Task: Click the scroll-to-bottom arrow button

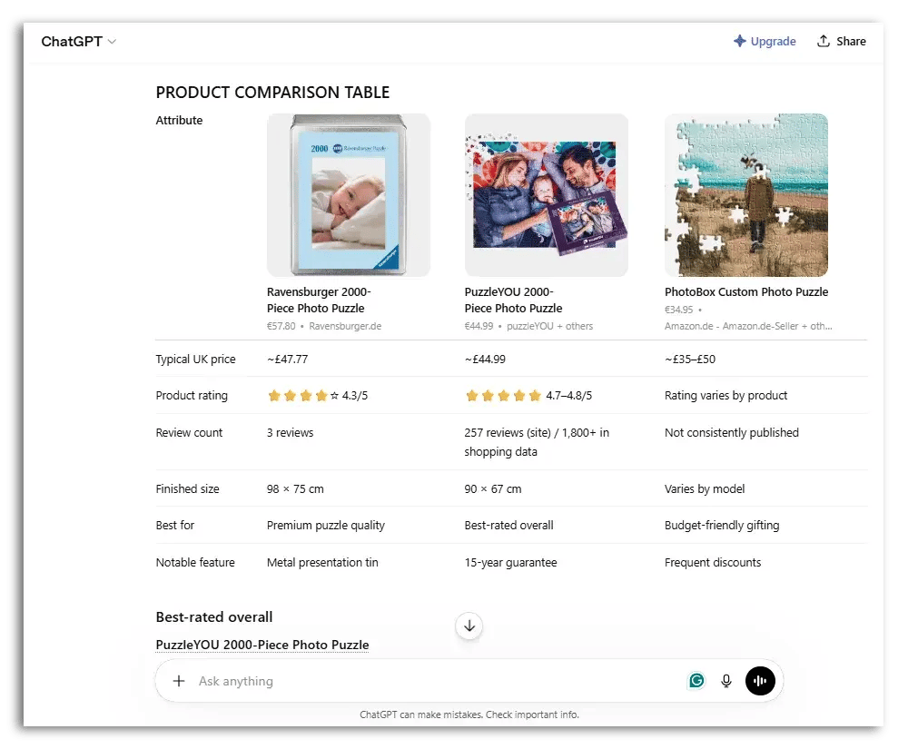Action: (x=469, y=626)
